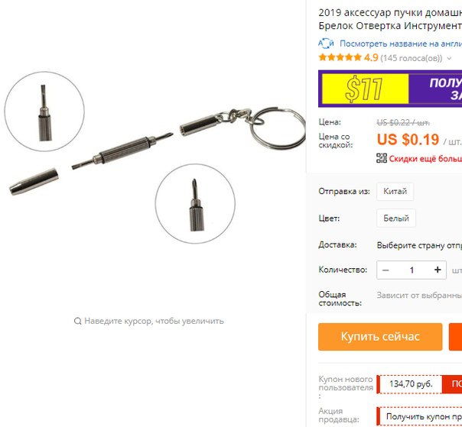Increase quantity with the plus button
The height and width of the screenshot is (427, 462).
coord(438,270)
